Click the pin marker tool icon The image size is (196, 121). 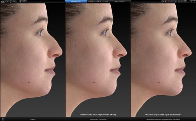pos(21,2)
